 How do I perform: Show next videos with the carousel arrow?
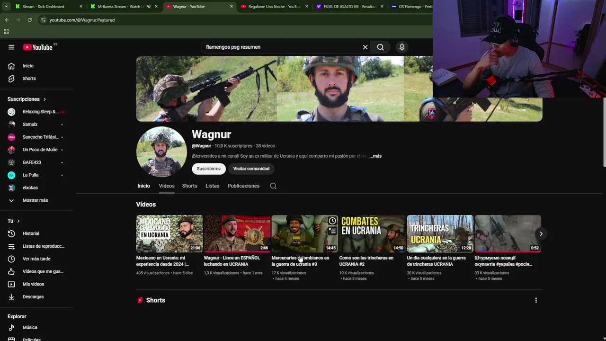tap(541, 233)
